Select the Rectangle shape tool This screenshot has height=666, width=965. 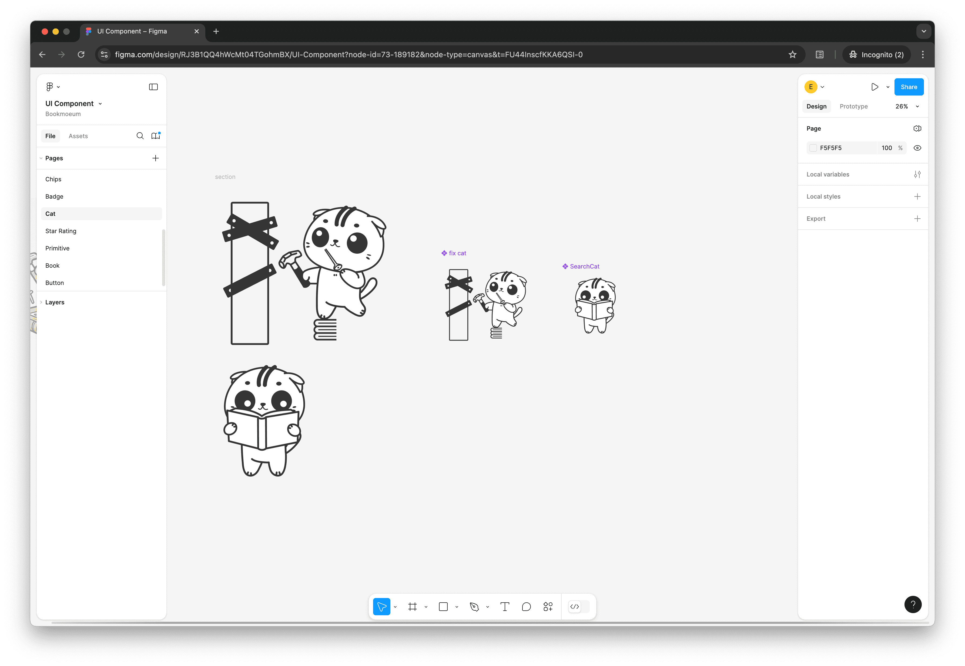click(x=443, y=607)
